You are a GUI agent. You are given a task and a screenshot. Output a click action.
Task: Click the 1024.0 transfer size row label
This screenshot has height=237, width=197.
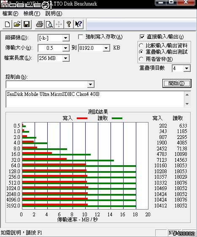coord(13,188)
